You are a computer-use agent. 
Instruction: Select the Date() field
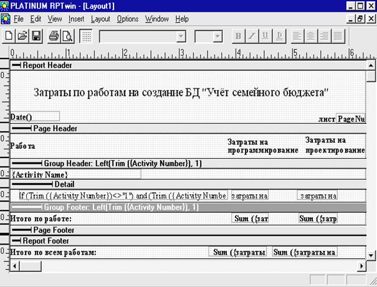[35, 116]
